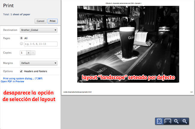Click the preview footer URL text
The height and width of the screenshot is (129, 195).
pyautogui.click(x=77, y=92)
